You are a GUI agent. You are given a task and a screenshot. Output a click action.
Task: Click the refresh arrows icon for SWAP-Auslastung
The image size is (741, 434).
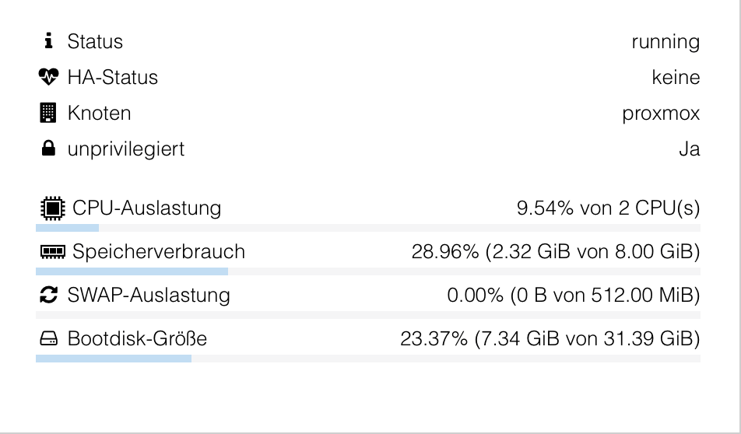coord(48,295)
